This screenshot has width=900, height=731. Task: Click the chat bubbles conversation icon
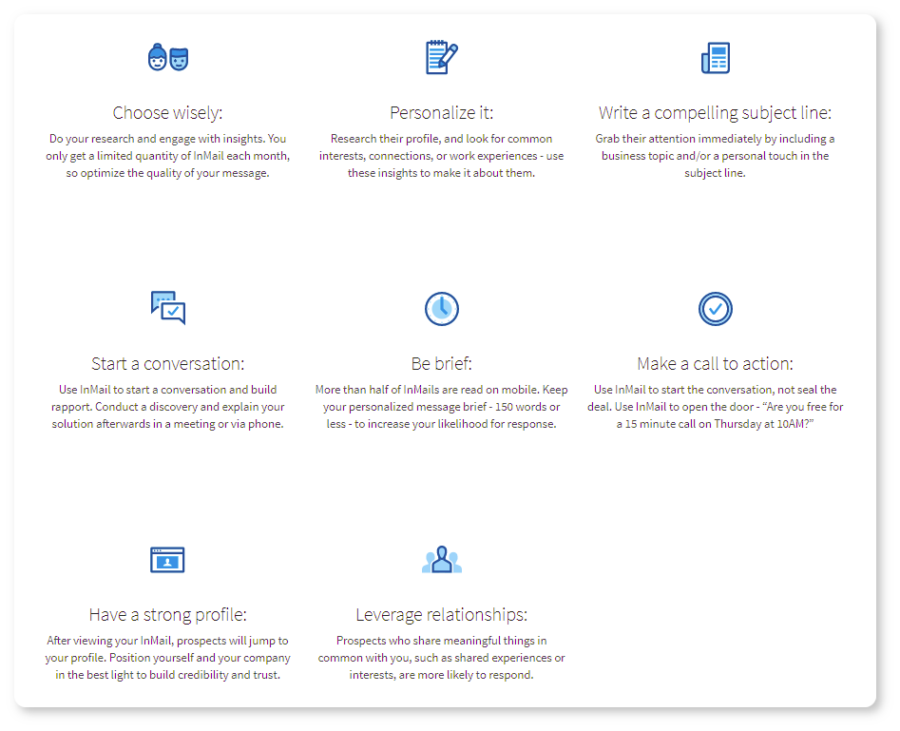167,308
